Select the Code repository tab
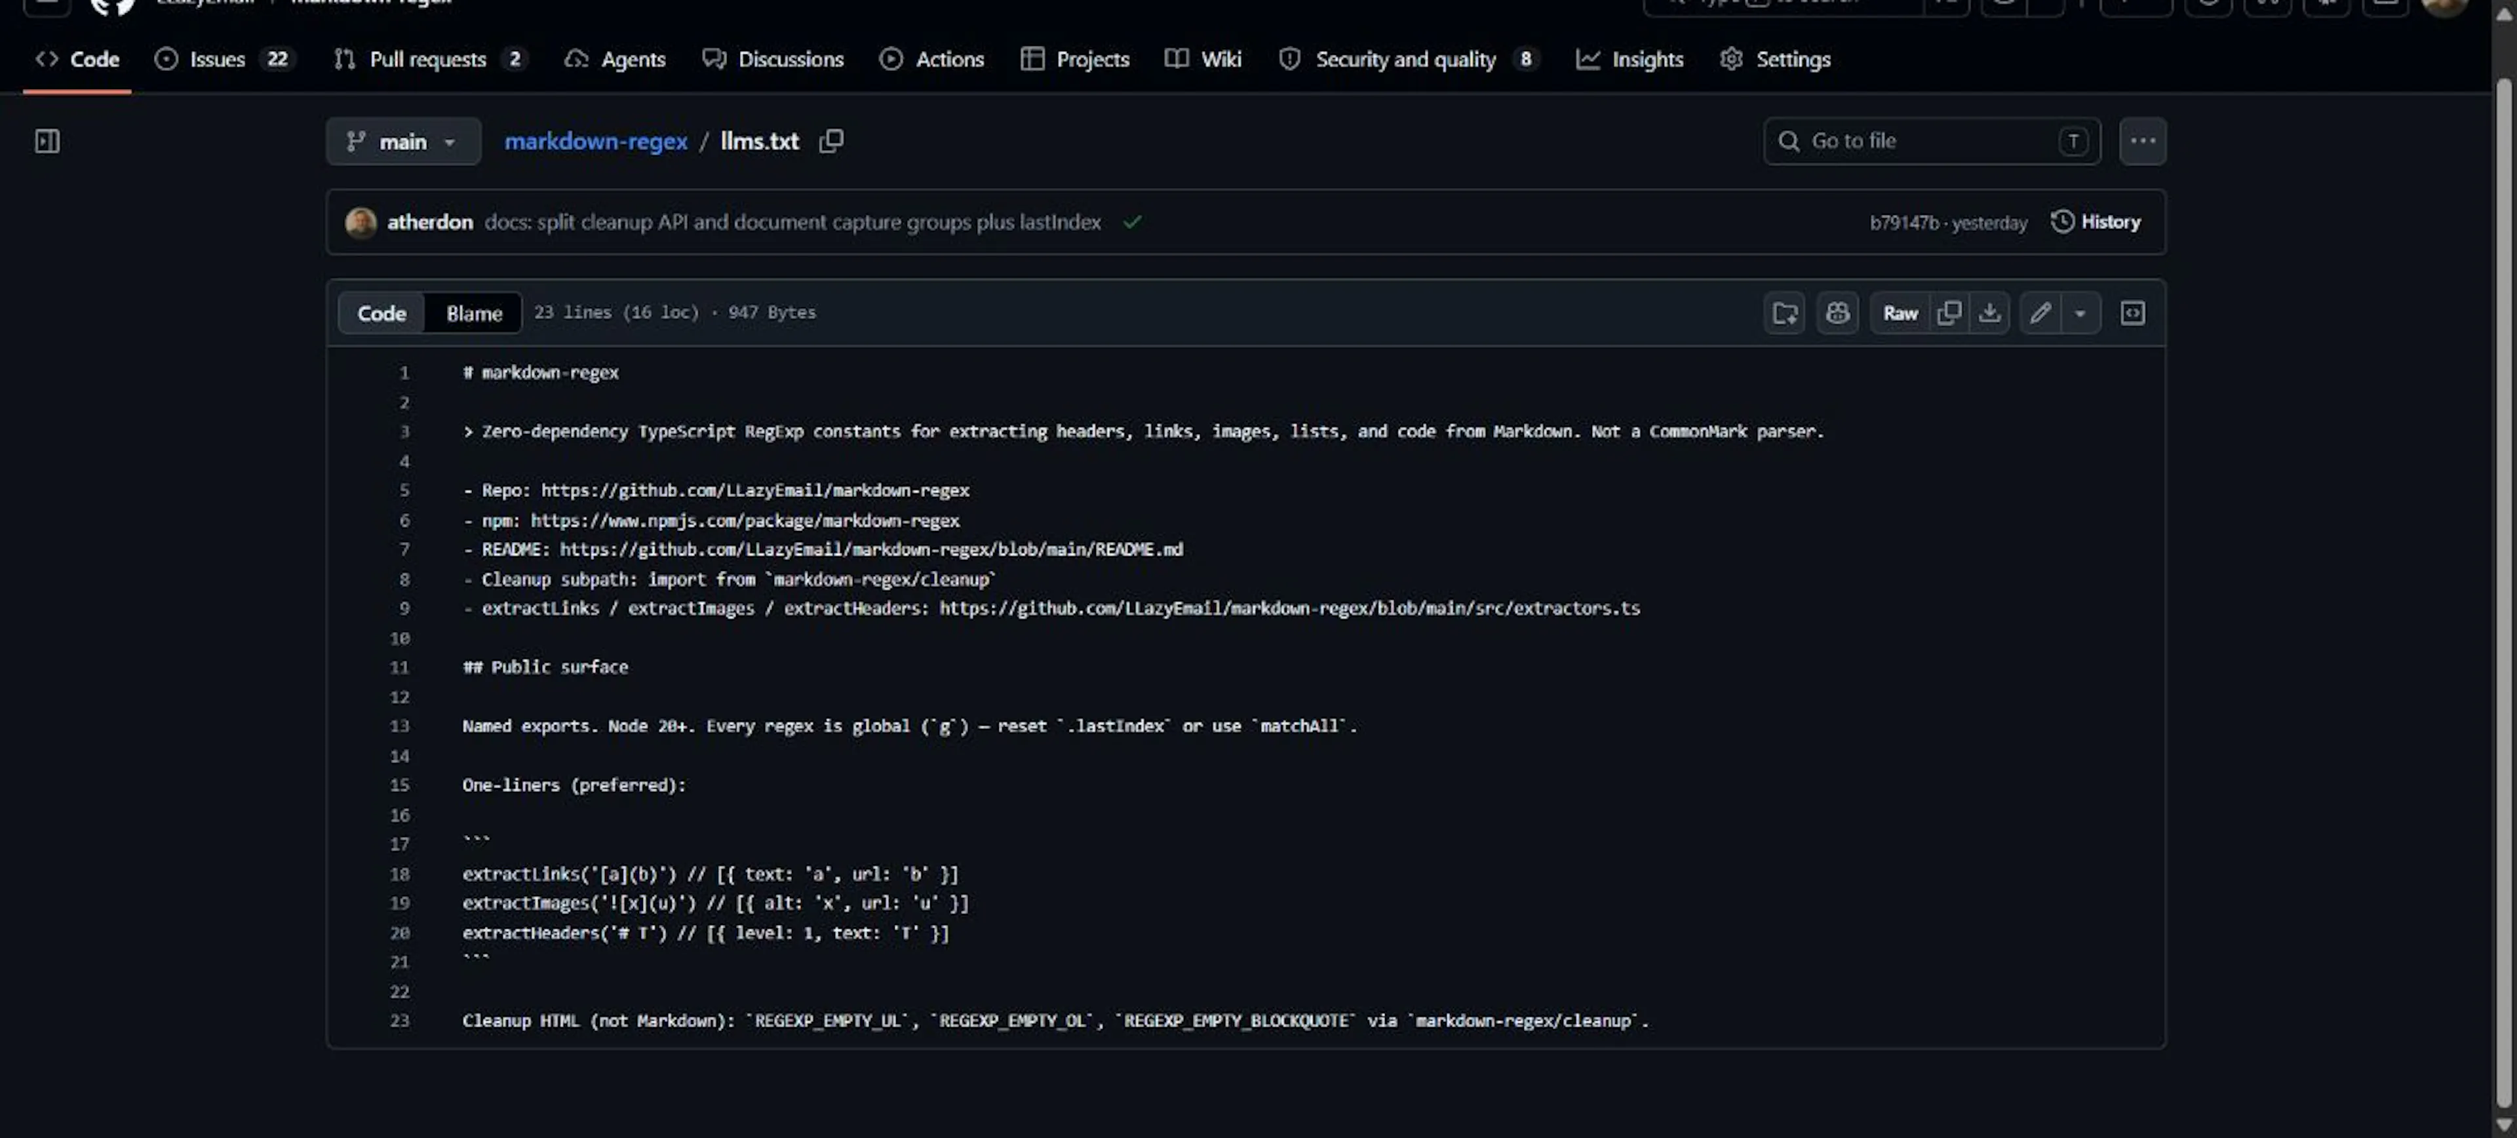Viewport: 2517px width, 1138px height. 77,60
